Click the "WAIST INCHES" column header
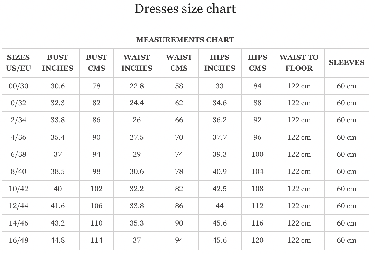Viewport: 375px width, 254px height. (137, 63)
